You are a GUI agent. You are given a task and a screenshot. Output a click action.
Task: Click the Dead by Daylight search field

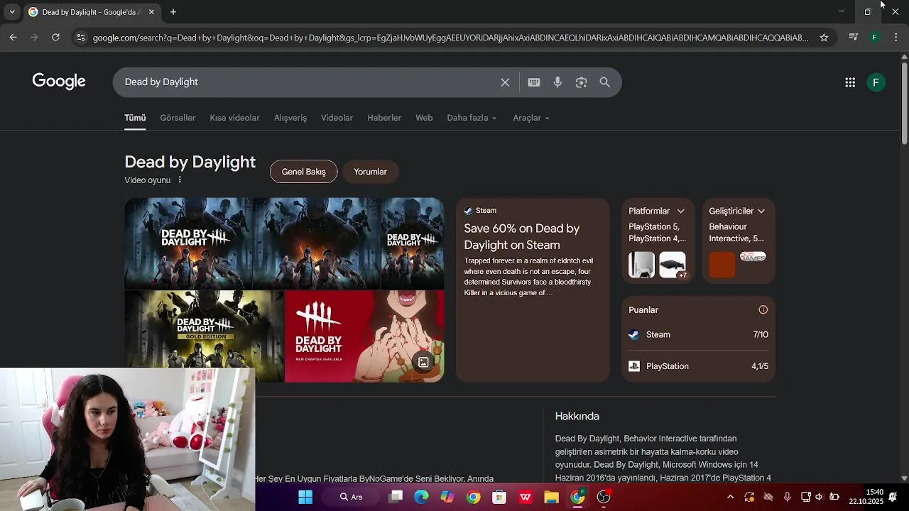pyautogui.click(x=309, y=82)
